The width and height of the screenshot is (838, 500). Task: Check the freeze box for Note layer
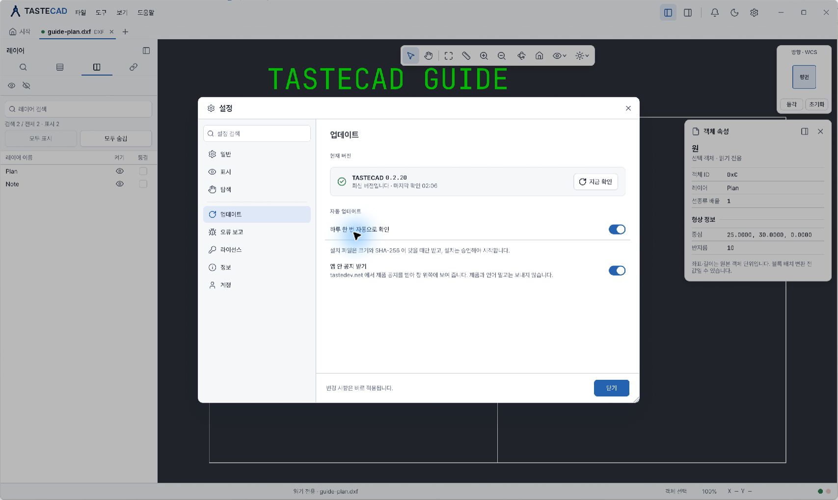coord(143,184)
